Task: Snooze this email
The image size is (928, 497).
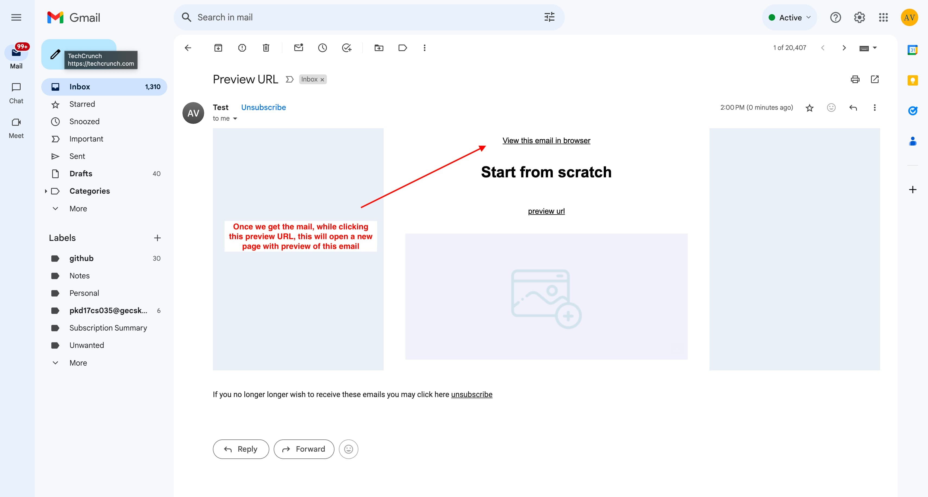Action: pyautogui.click(x=323, y=48)
